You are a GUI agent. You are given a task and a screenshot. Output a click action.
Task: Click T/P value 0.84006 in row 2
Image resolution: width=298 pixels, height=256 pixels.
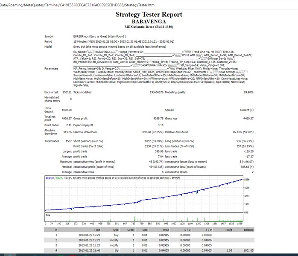(x=207, y=240)
